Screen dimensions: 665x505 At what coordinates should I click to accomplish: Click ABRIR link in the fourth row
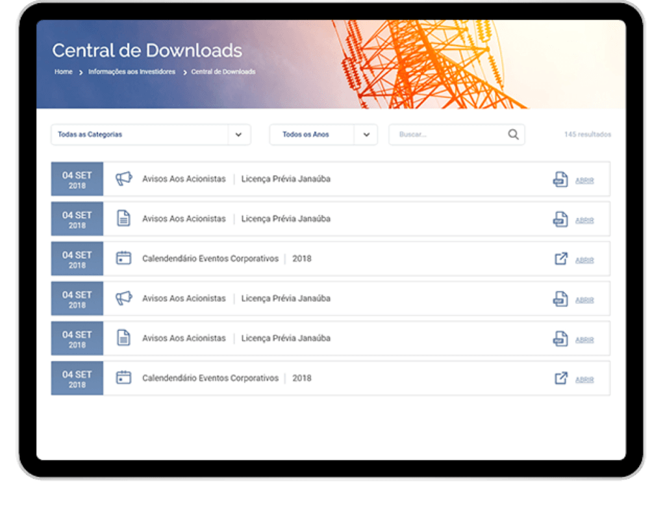pyautogui.click(x=584, y=301)
